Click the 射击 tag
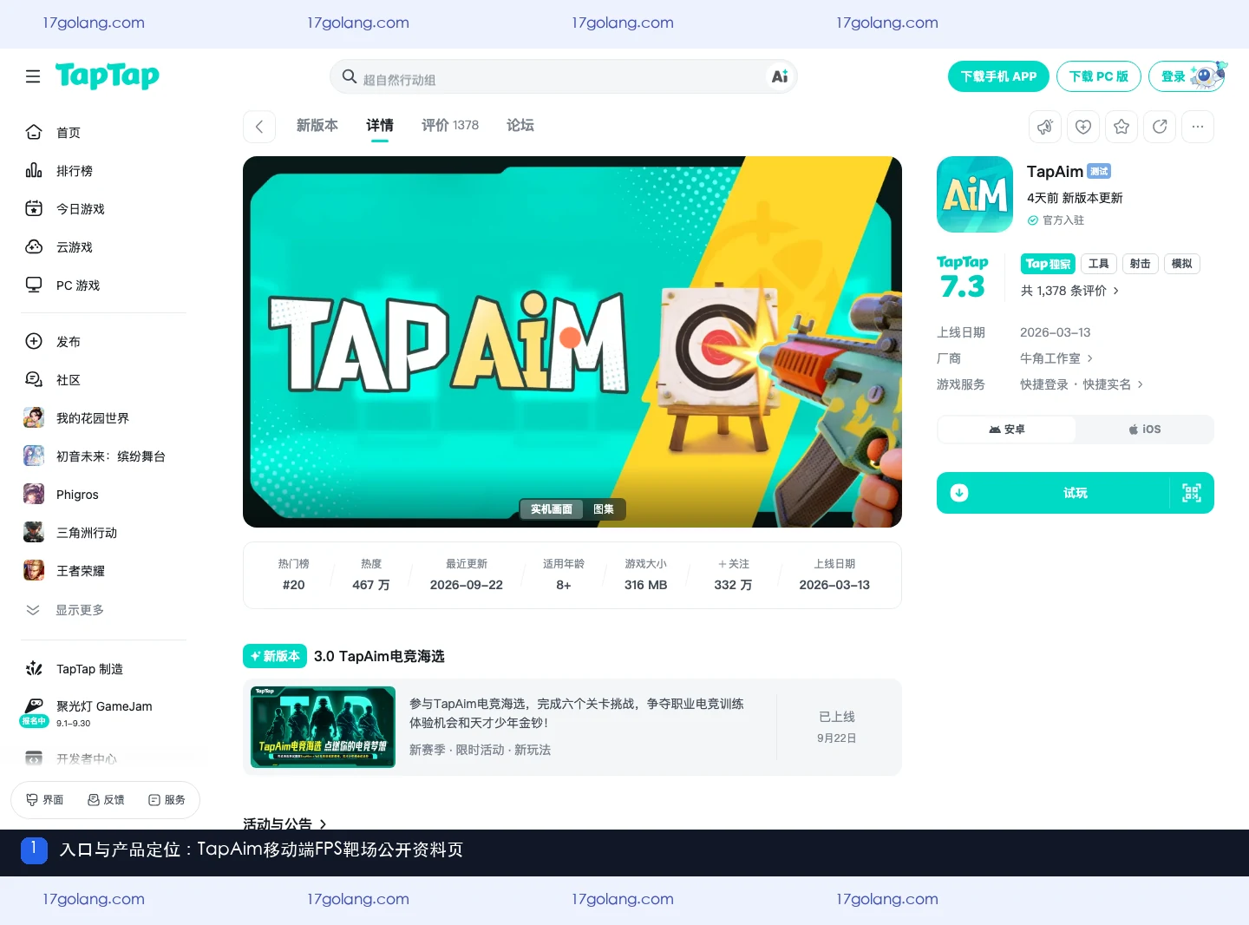This screenshot has height=925, width=1249. click(x=1141, y=264)
